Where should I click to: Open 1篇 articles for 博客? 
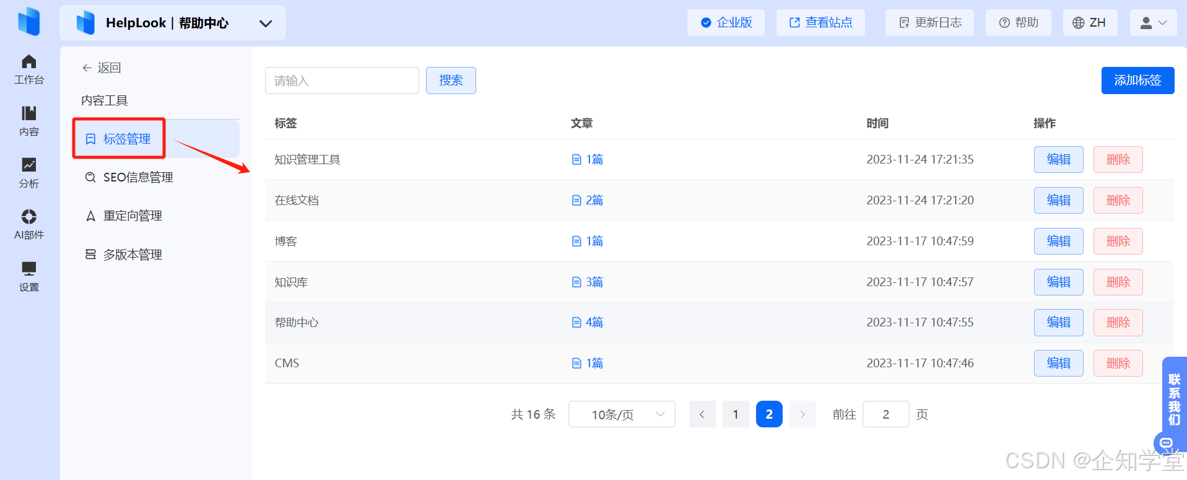[x=588, y=242]
